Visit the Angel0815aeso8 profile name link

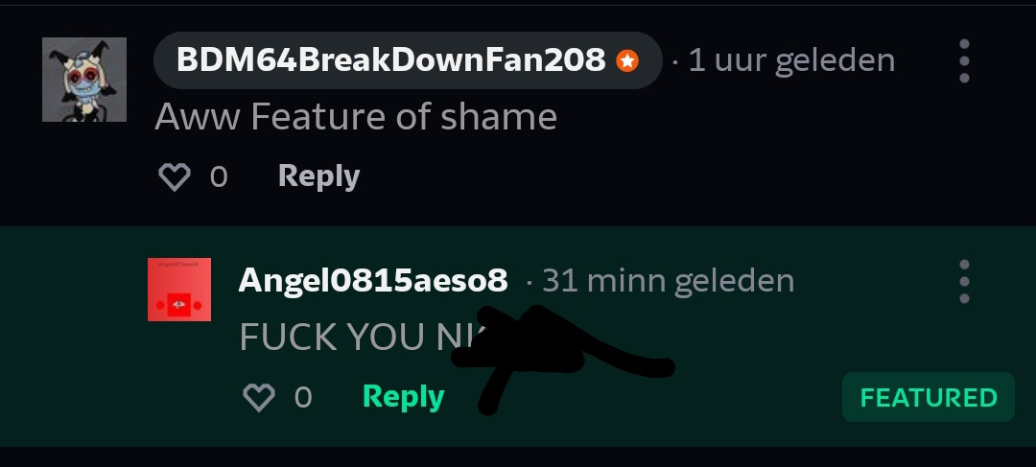[373, 280]
